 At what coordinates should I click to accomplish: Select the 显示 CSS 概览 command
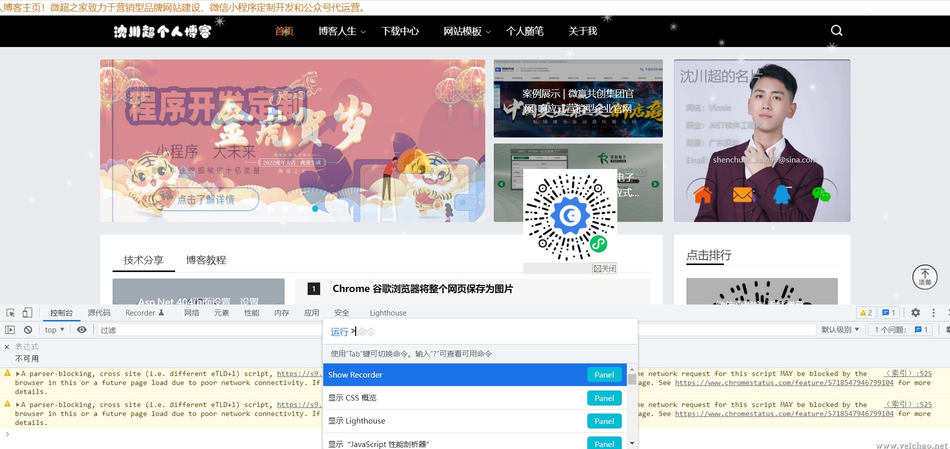[475, 398]
